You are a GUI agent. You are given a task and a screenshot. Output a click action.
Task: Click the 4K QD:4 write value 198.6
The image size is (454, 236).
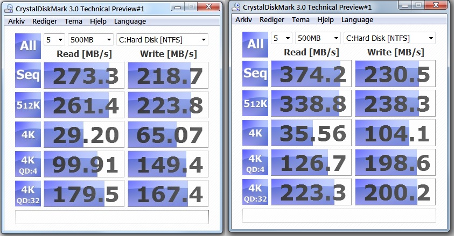395,163
